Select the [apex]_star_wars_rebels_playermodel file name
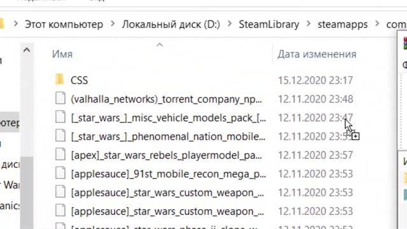The width and height of the screenshot is (407, 229). pyautogui.click(x=167, y=155)
